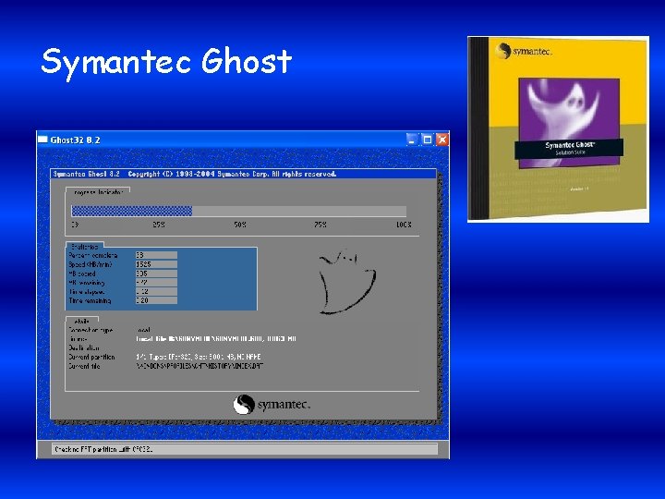Click the 50% progress scale label
The height and width of the screenshot is (499, 665).
tap(240, 225)
